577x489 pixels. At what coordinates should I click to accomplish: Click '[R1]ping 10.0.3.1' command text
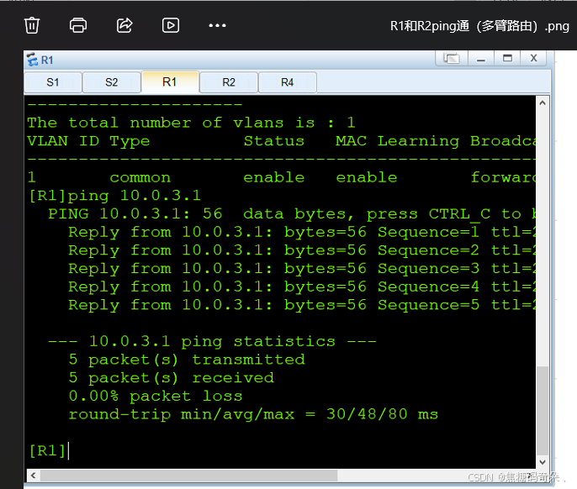[x=114, y=196]
